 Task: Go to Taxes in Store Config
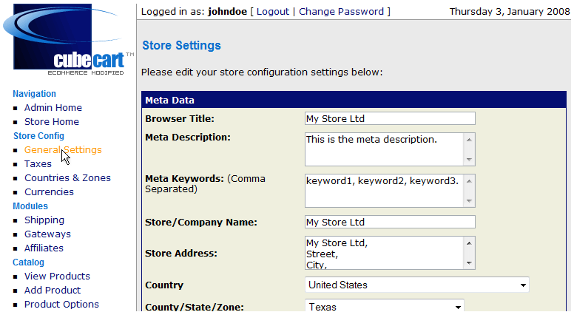point(38,164)
